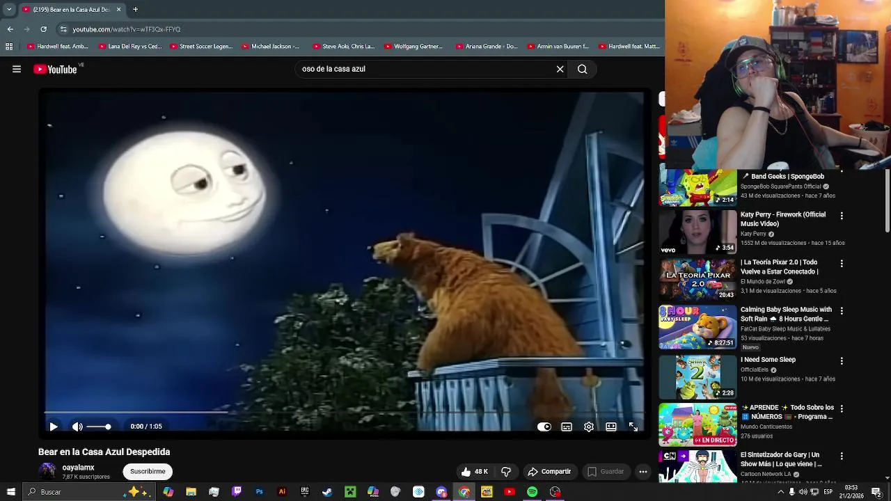The width and height of the screenshot is (891, 501).
Task: Open options menu for Calming Baby Sleep Music
Action: tap(842, 311)
